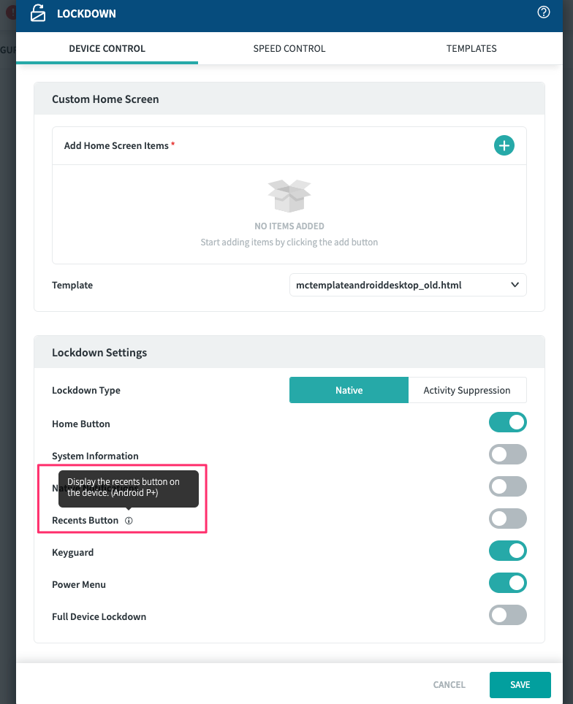Viewport: 573px width, 704px height.
Task: Click the Cancel button
Action: click(x=449, y=685)
